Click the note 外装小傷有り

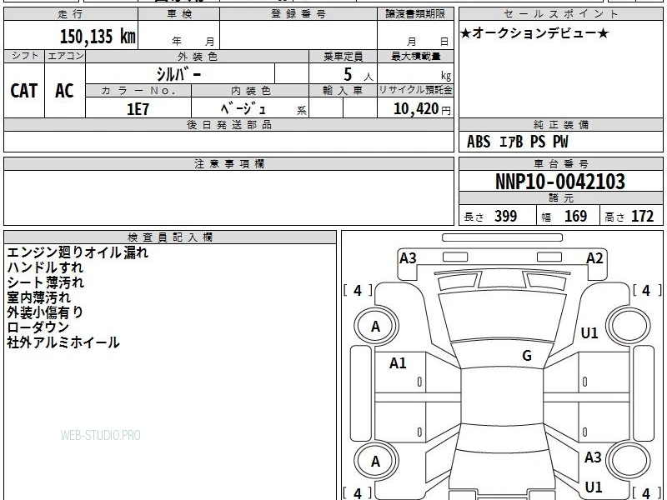coord(45,312)
